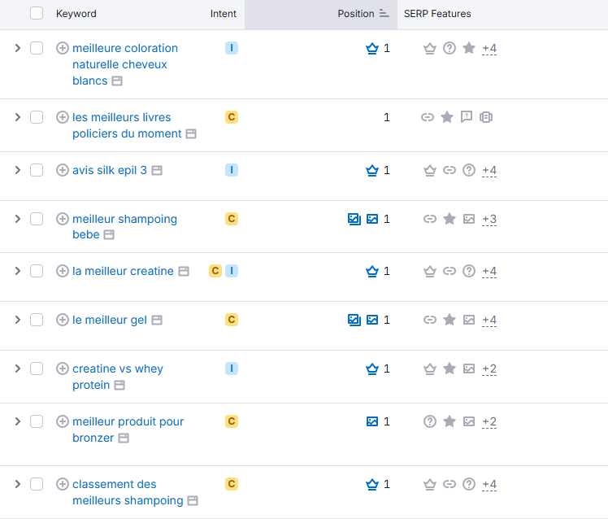
Task: Click the grey sitelinks link icon in the 'les meilleurs livres policiers' row
Action: tap(428, 117)
